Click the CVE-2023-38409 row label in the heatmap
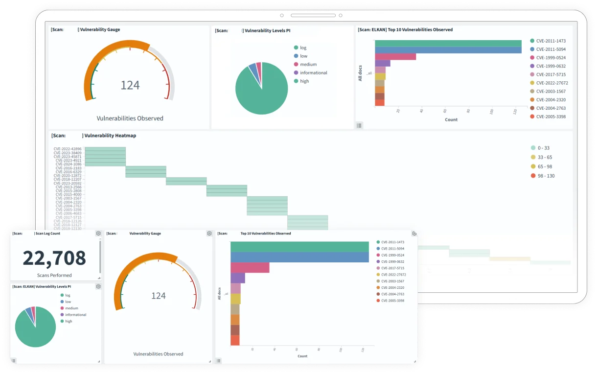This screenshot has width=597, height=374. tap(67, 153)
